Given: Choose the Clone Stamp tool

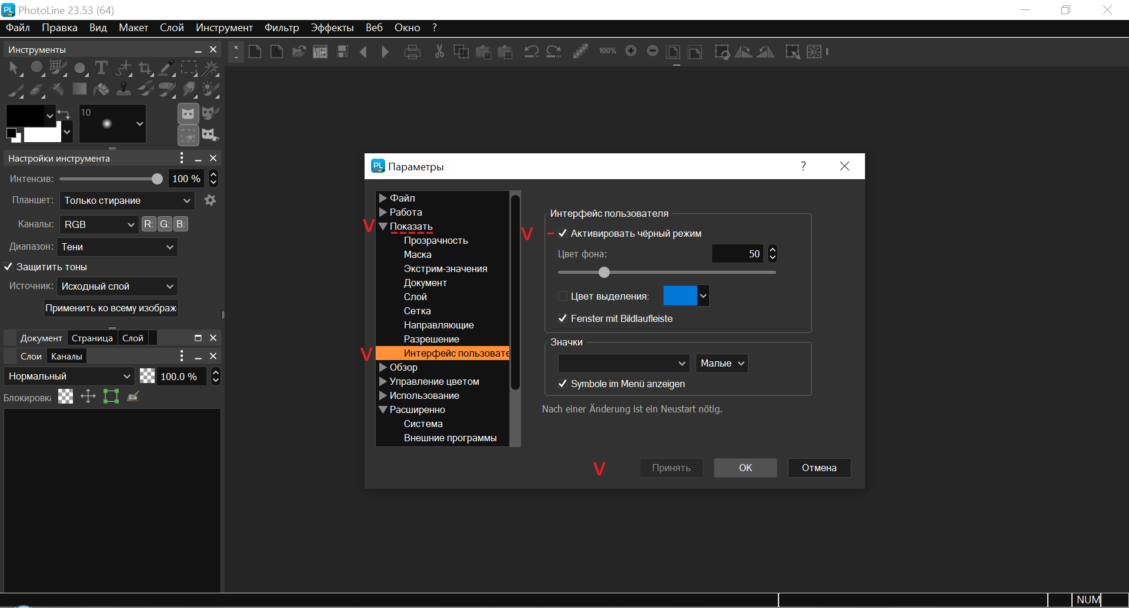Looking at the screenshot, I should [123, 89].
